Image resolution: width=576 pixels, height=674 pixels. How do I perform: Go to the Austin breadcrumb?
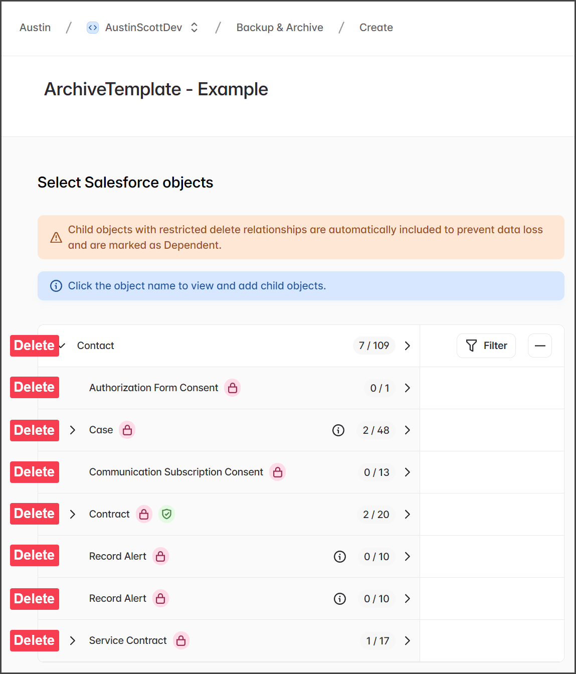35,28
